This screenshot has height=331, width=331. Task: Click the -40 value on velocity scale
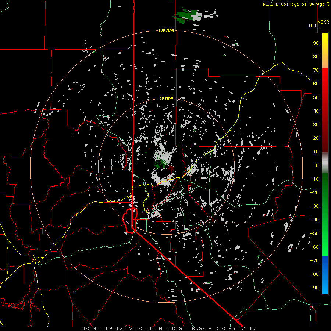[x=314, y=220]
